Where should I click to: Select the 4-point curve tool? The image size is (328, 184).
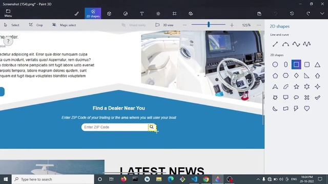[296, 44]
